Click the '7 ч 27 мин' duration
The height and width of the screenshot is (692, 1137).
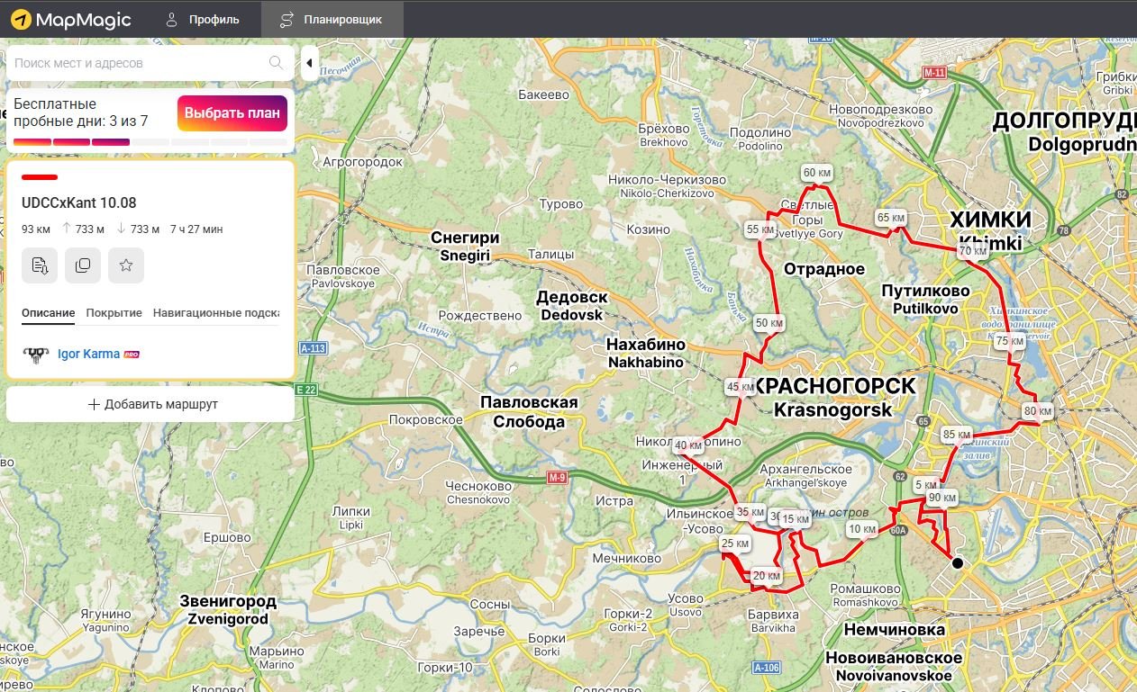tap(196, 229)
